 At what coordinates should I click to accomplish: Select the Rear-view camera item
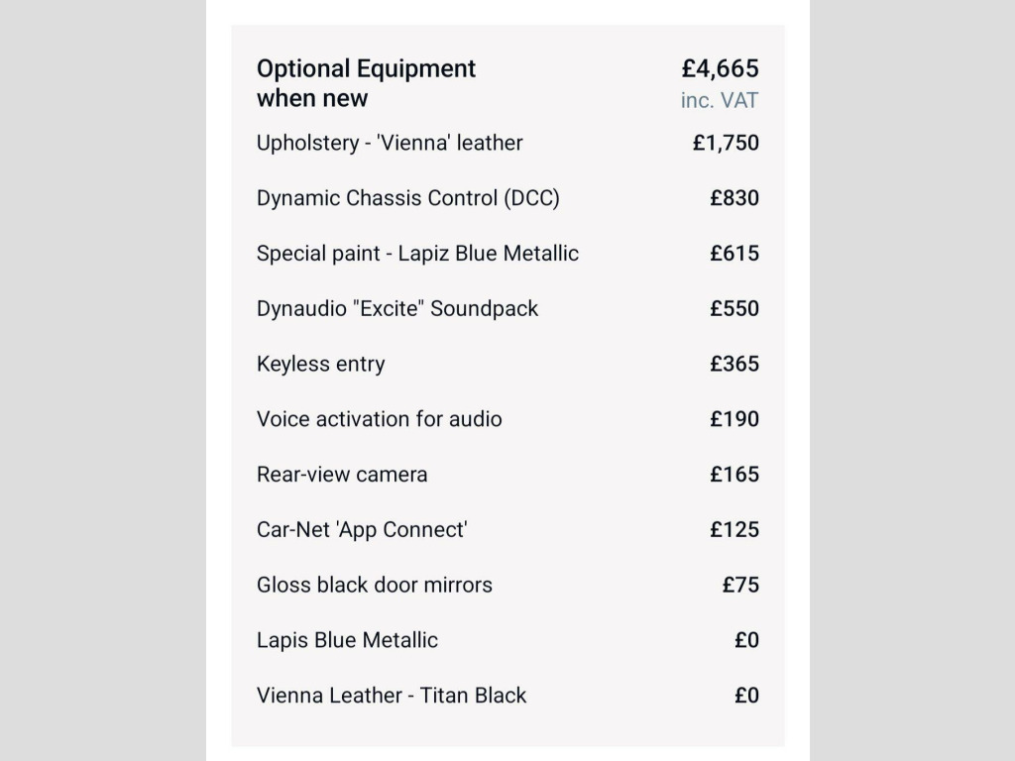pos(342,475)
